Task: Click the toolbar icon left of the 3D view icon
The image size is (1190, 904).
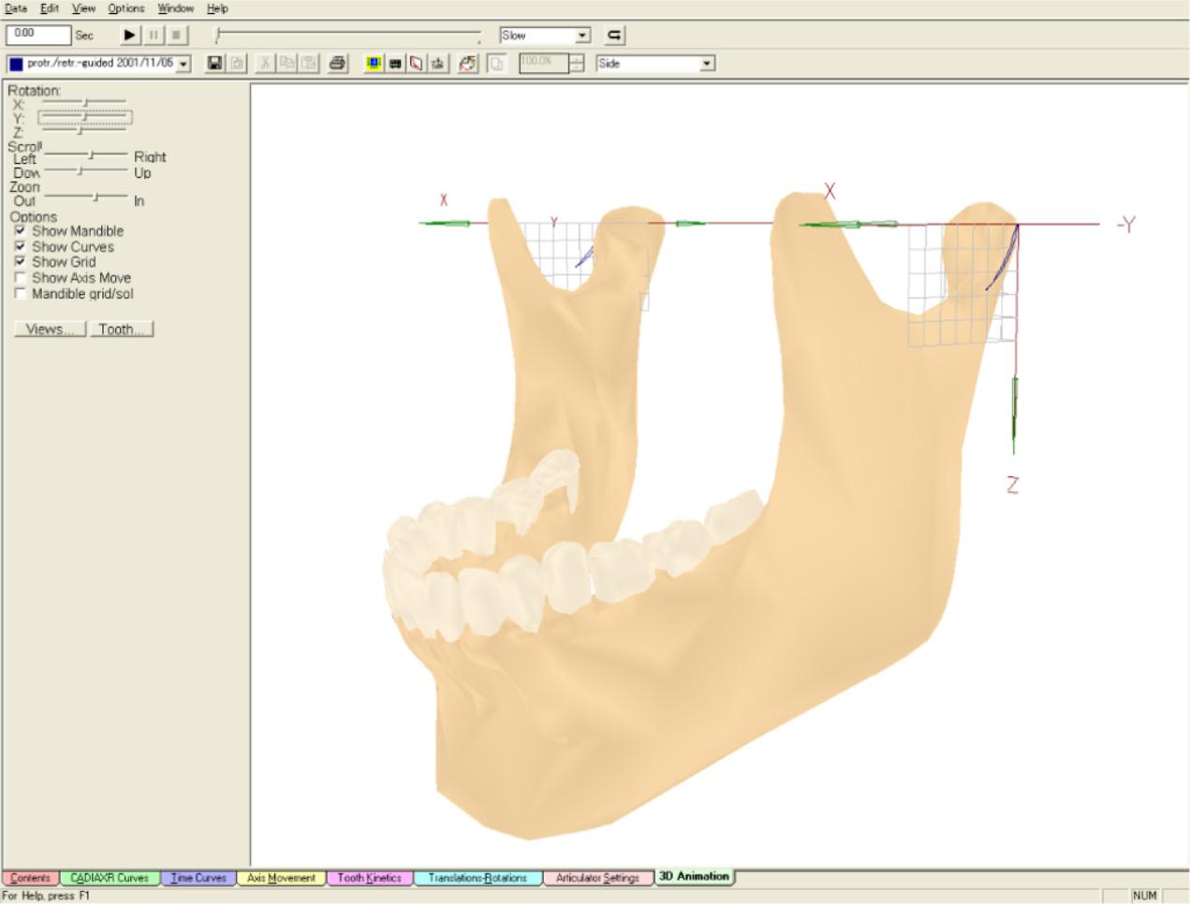Action: tap(437, 64)
